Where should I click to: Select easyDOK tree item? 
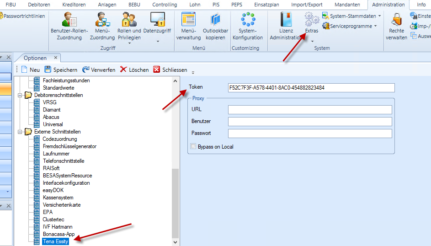tap(53, 190)
